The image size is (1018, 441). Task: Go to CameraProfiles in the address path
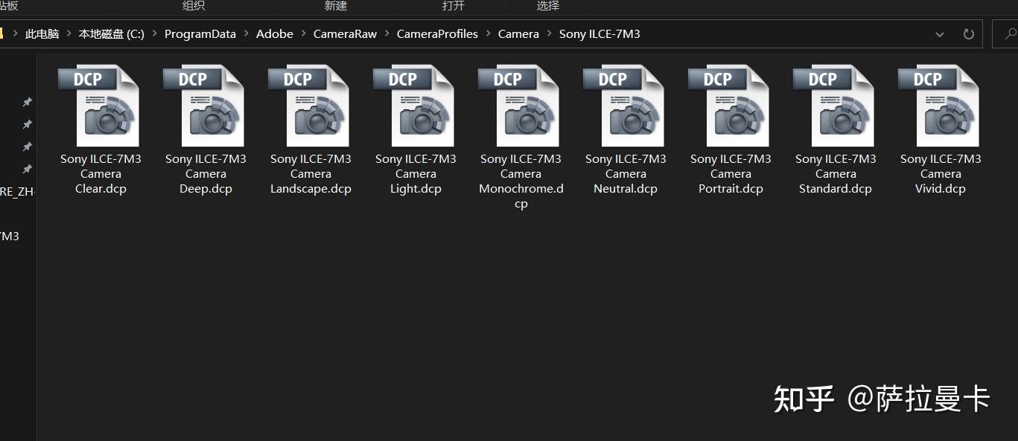(x=437, y=34)
